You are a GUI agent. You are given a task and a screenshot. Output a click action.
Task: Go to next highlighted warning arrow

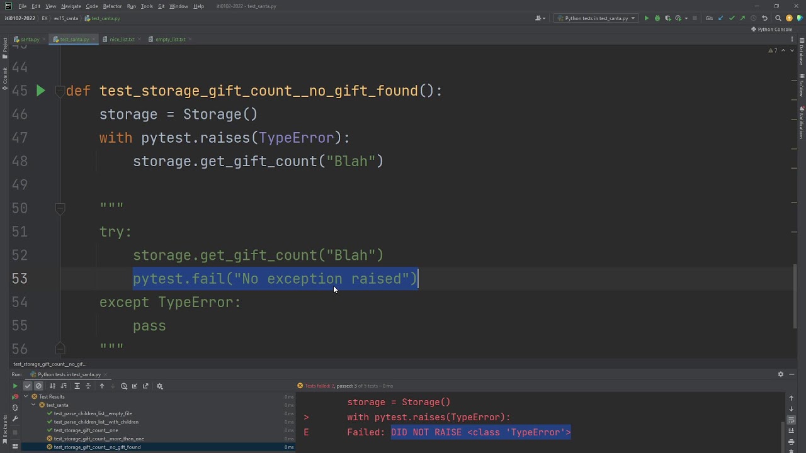pos(792,50)
